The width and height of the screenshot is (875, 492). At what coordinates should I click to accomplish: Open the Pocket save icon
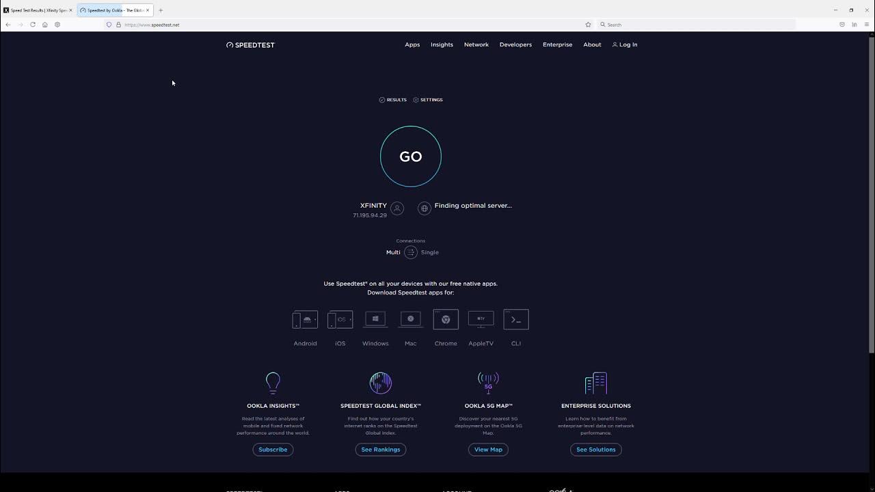coord(842,25)
